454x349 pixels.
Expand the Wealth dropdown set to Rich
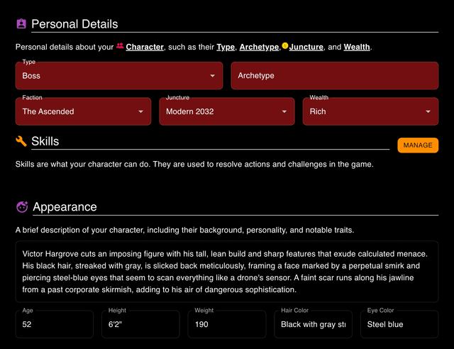click(x=370, y=111)
